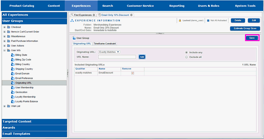Open the System Tools menu

[245, 6]
